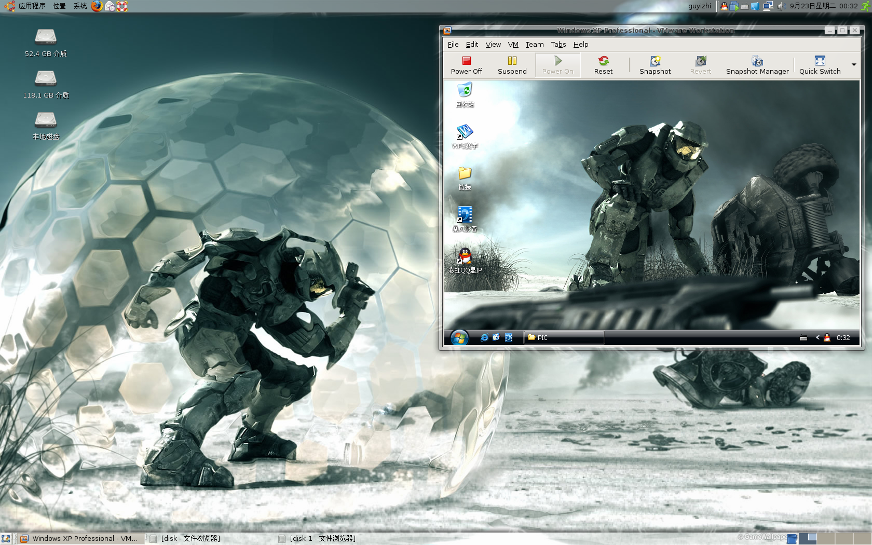Expand hidden guest tray icons arrow
Screen dimensions: 872x545
pyautogui.click(x=818, y=337)
